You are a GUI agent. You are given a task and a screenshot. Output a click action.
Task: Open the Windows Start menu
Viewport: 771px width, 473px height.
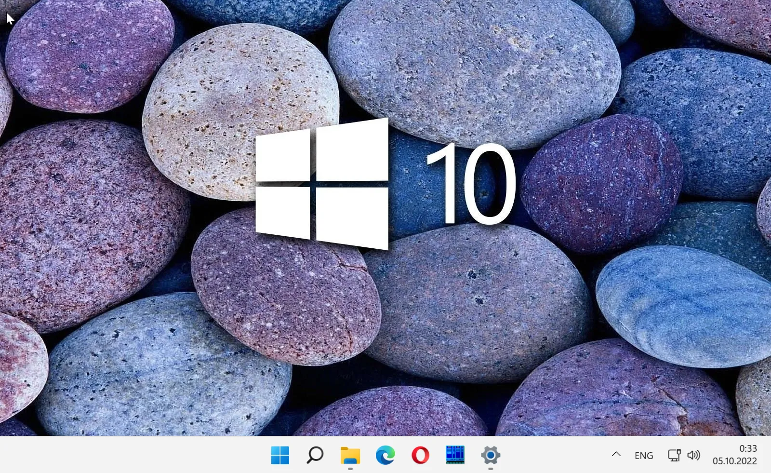pos(280,455)
